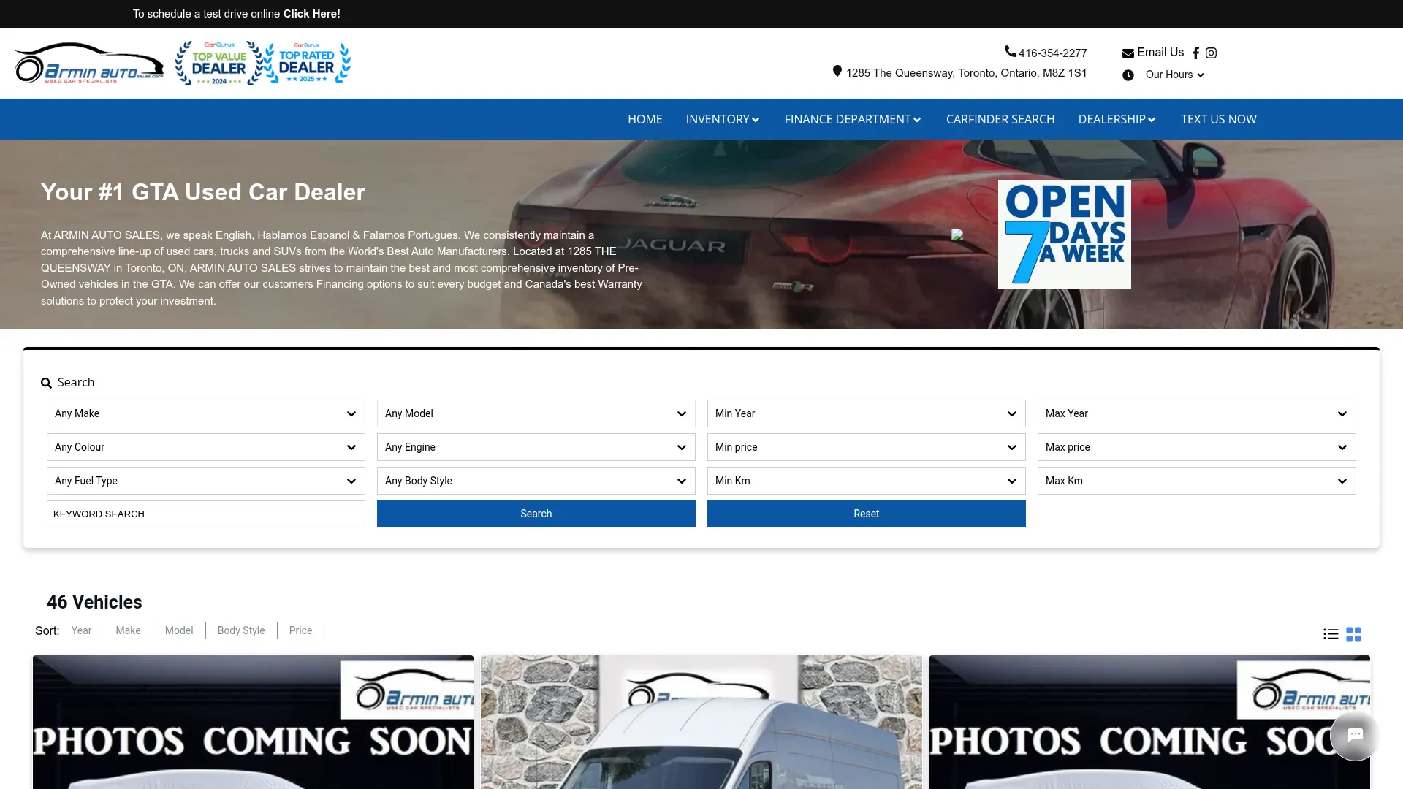The width and height of the screenshot is (1403, 789).
Task: Click the magnifier icon beside Search heading
Action: pyautogui.click(x=46, y=383)
